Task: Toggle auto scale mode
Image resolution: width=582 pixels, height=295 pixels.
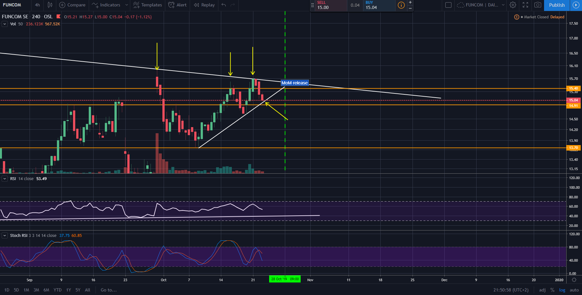Action: pyautogui.click(x=574, y=290)
